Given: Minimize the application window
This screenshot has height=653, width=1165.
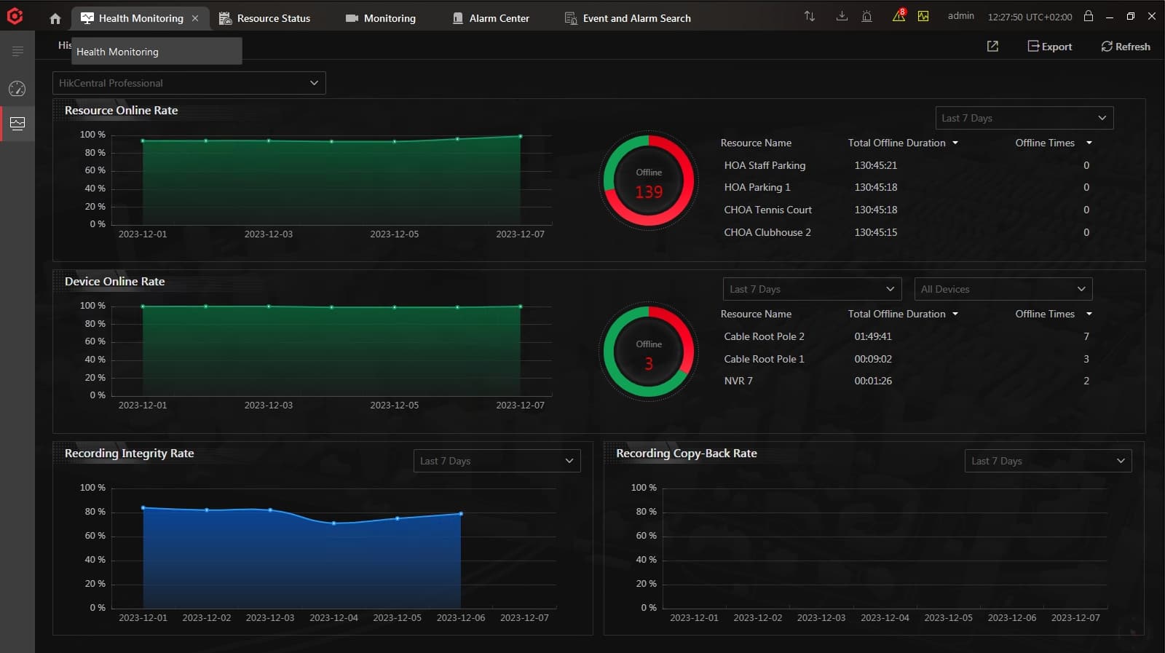Looking at the screenshot, I should click(1110, 16).
